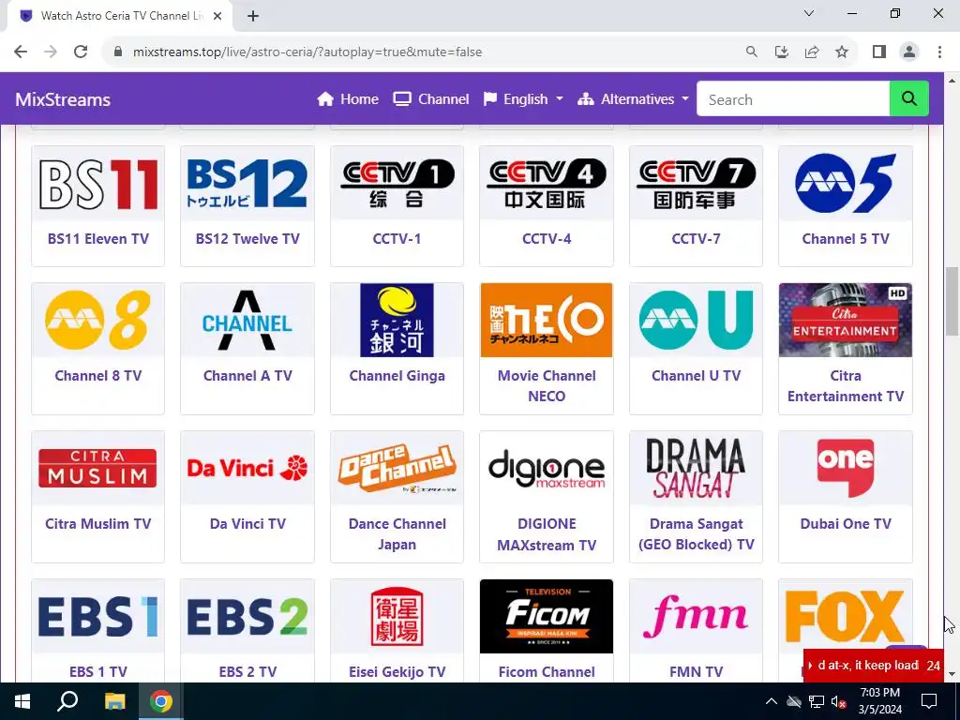
Task: Click the browser forward arrow
Action: pyautogui.click(x=51, y=52)
